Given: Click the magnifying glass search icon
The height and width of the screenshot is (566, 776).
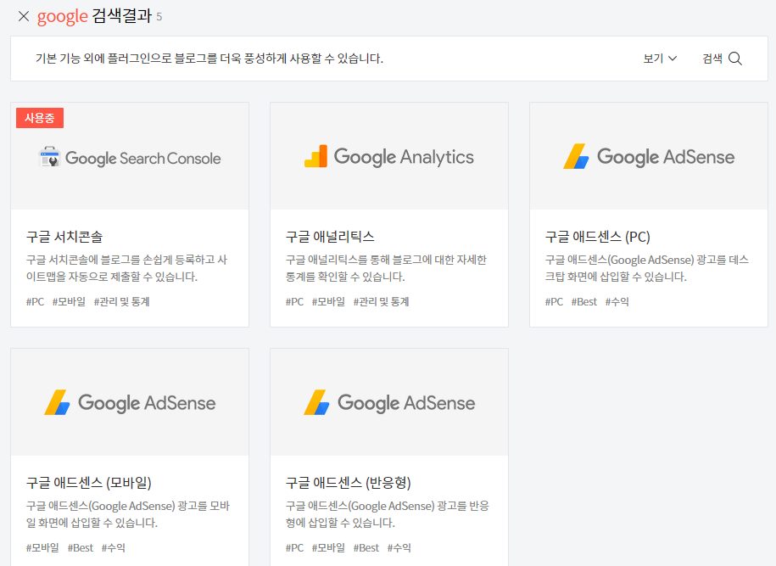Looking at the screenshot, I should point(735,59).
